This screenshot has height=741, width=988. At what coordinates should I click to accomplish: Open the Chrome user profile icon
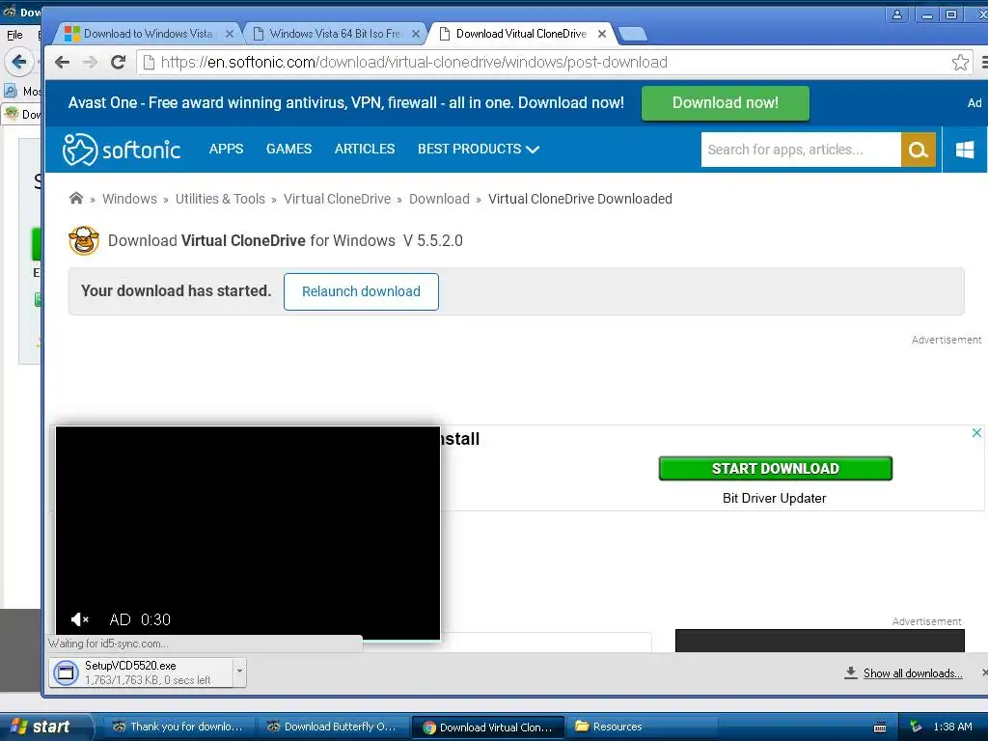pyautogui.click(x=896, y=14)
